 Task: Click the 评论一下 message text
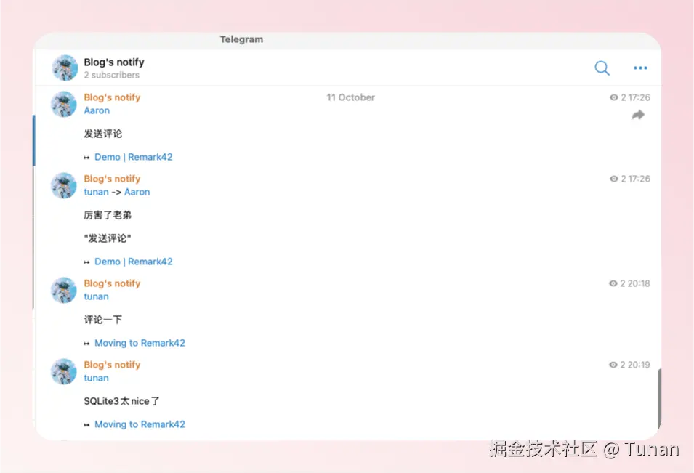pyautogui.click(x=103, y=320)
